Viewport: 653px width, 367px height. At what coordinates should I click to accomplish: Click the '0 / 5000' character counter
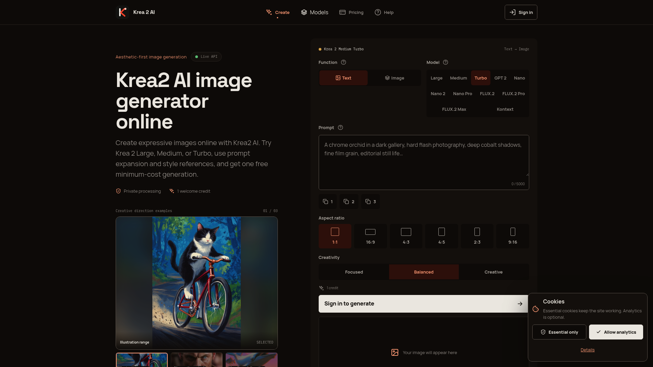[x=518, y=184]
